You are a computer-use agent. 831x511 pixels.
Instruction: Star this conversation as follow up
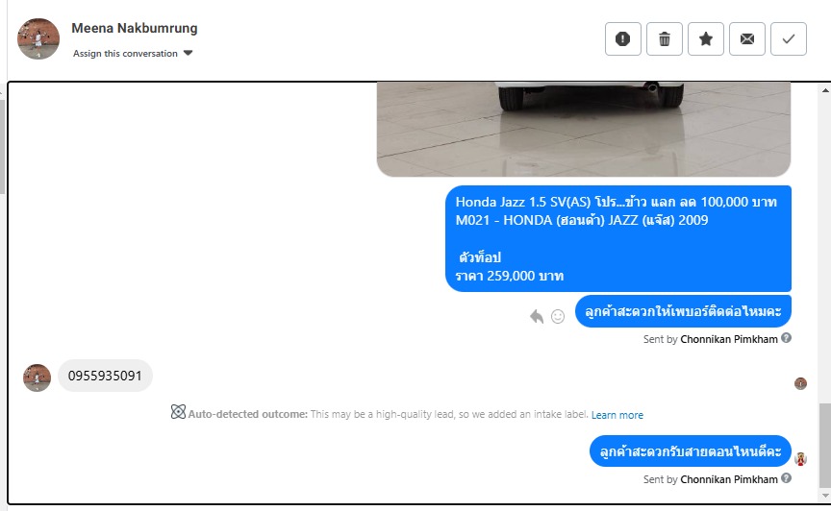pyautogui.click(x=705, y=38)
